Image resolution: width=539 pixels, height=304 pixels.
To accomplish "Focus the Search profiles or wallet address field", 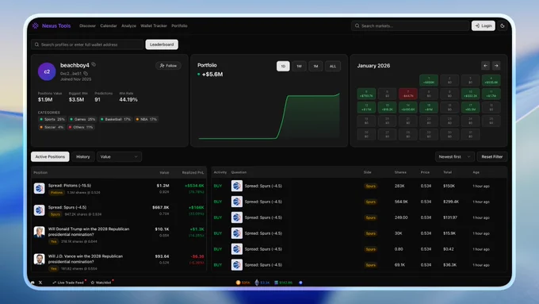I will point(87,44).
